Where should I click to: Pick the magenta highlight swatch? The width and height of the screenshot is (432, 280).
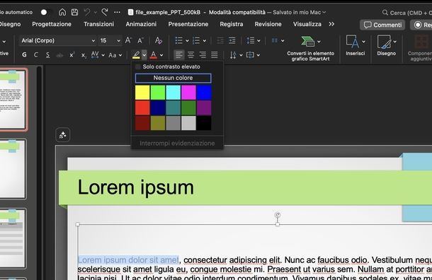click(x=188, y=93)
